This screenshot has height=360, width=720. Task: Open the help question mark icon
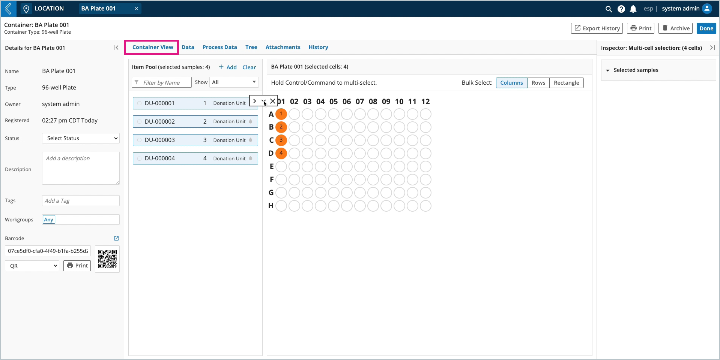coord(621,9)
